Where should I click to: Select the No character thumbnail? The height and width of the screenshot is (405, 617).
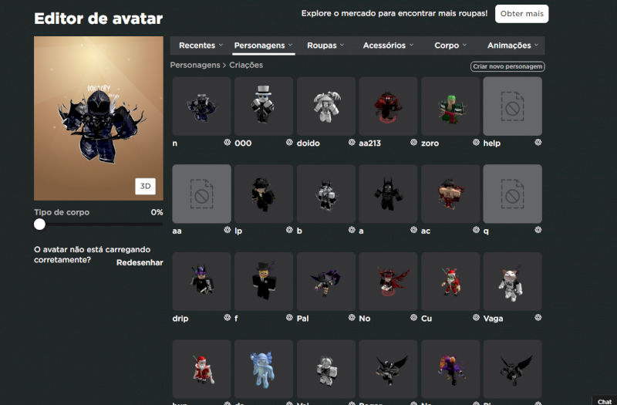(388, 282)
